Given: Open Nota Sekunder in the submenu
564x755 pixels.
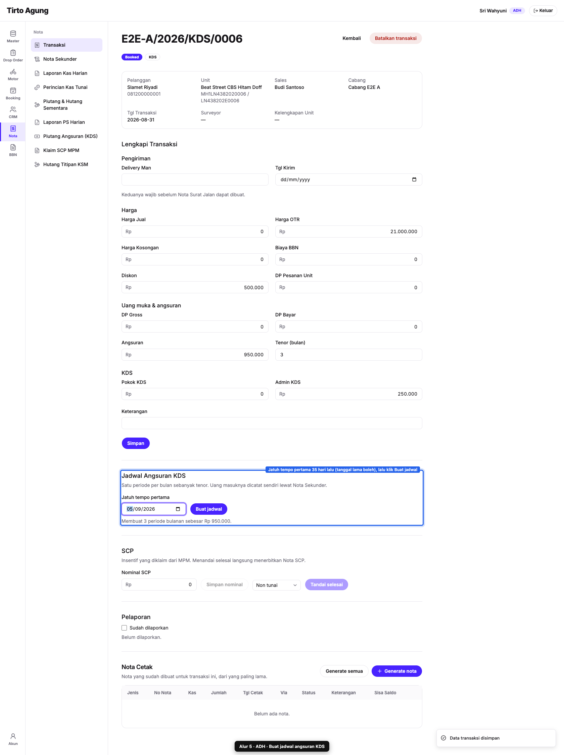Looking at the screenshot, I should [x=66, y=59].
